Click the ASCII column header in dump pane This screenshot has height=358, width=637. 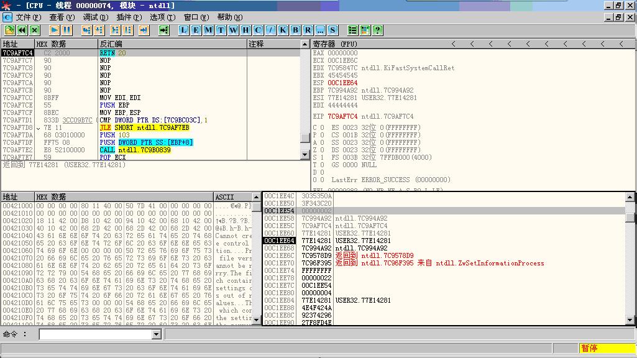(x=233, y=197)
